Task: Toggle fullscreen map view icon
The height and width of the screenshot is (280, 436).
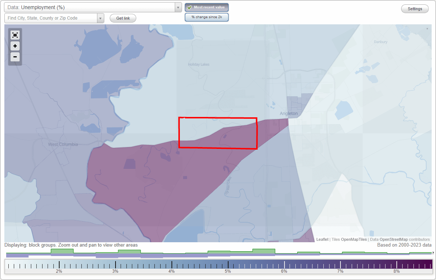Action: click(15, 35)
